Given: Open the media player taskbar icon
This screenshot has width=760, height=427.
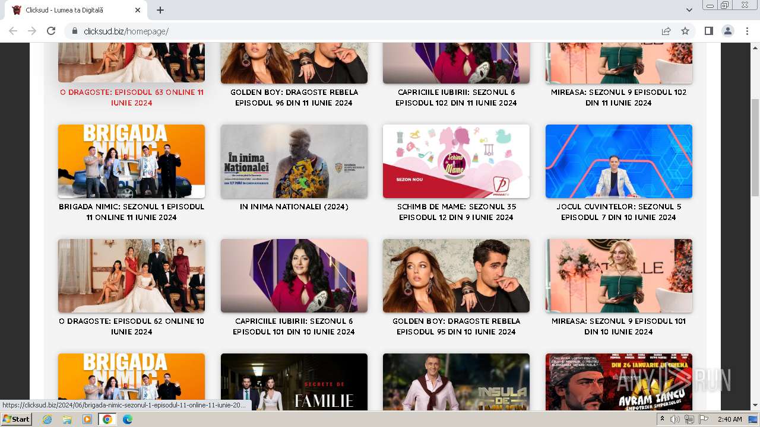Looking at the screenshot, I should (87, 419).
